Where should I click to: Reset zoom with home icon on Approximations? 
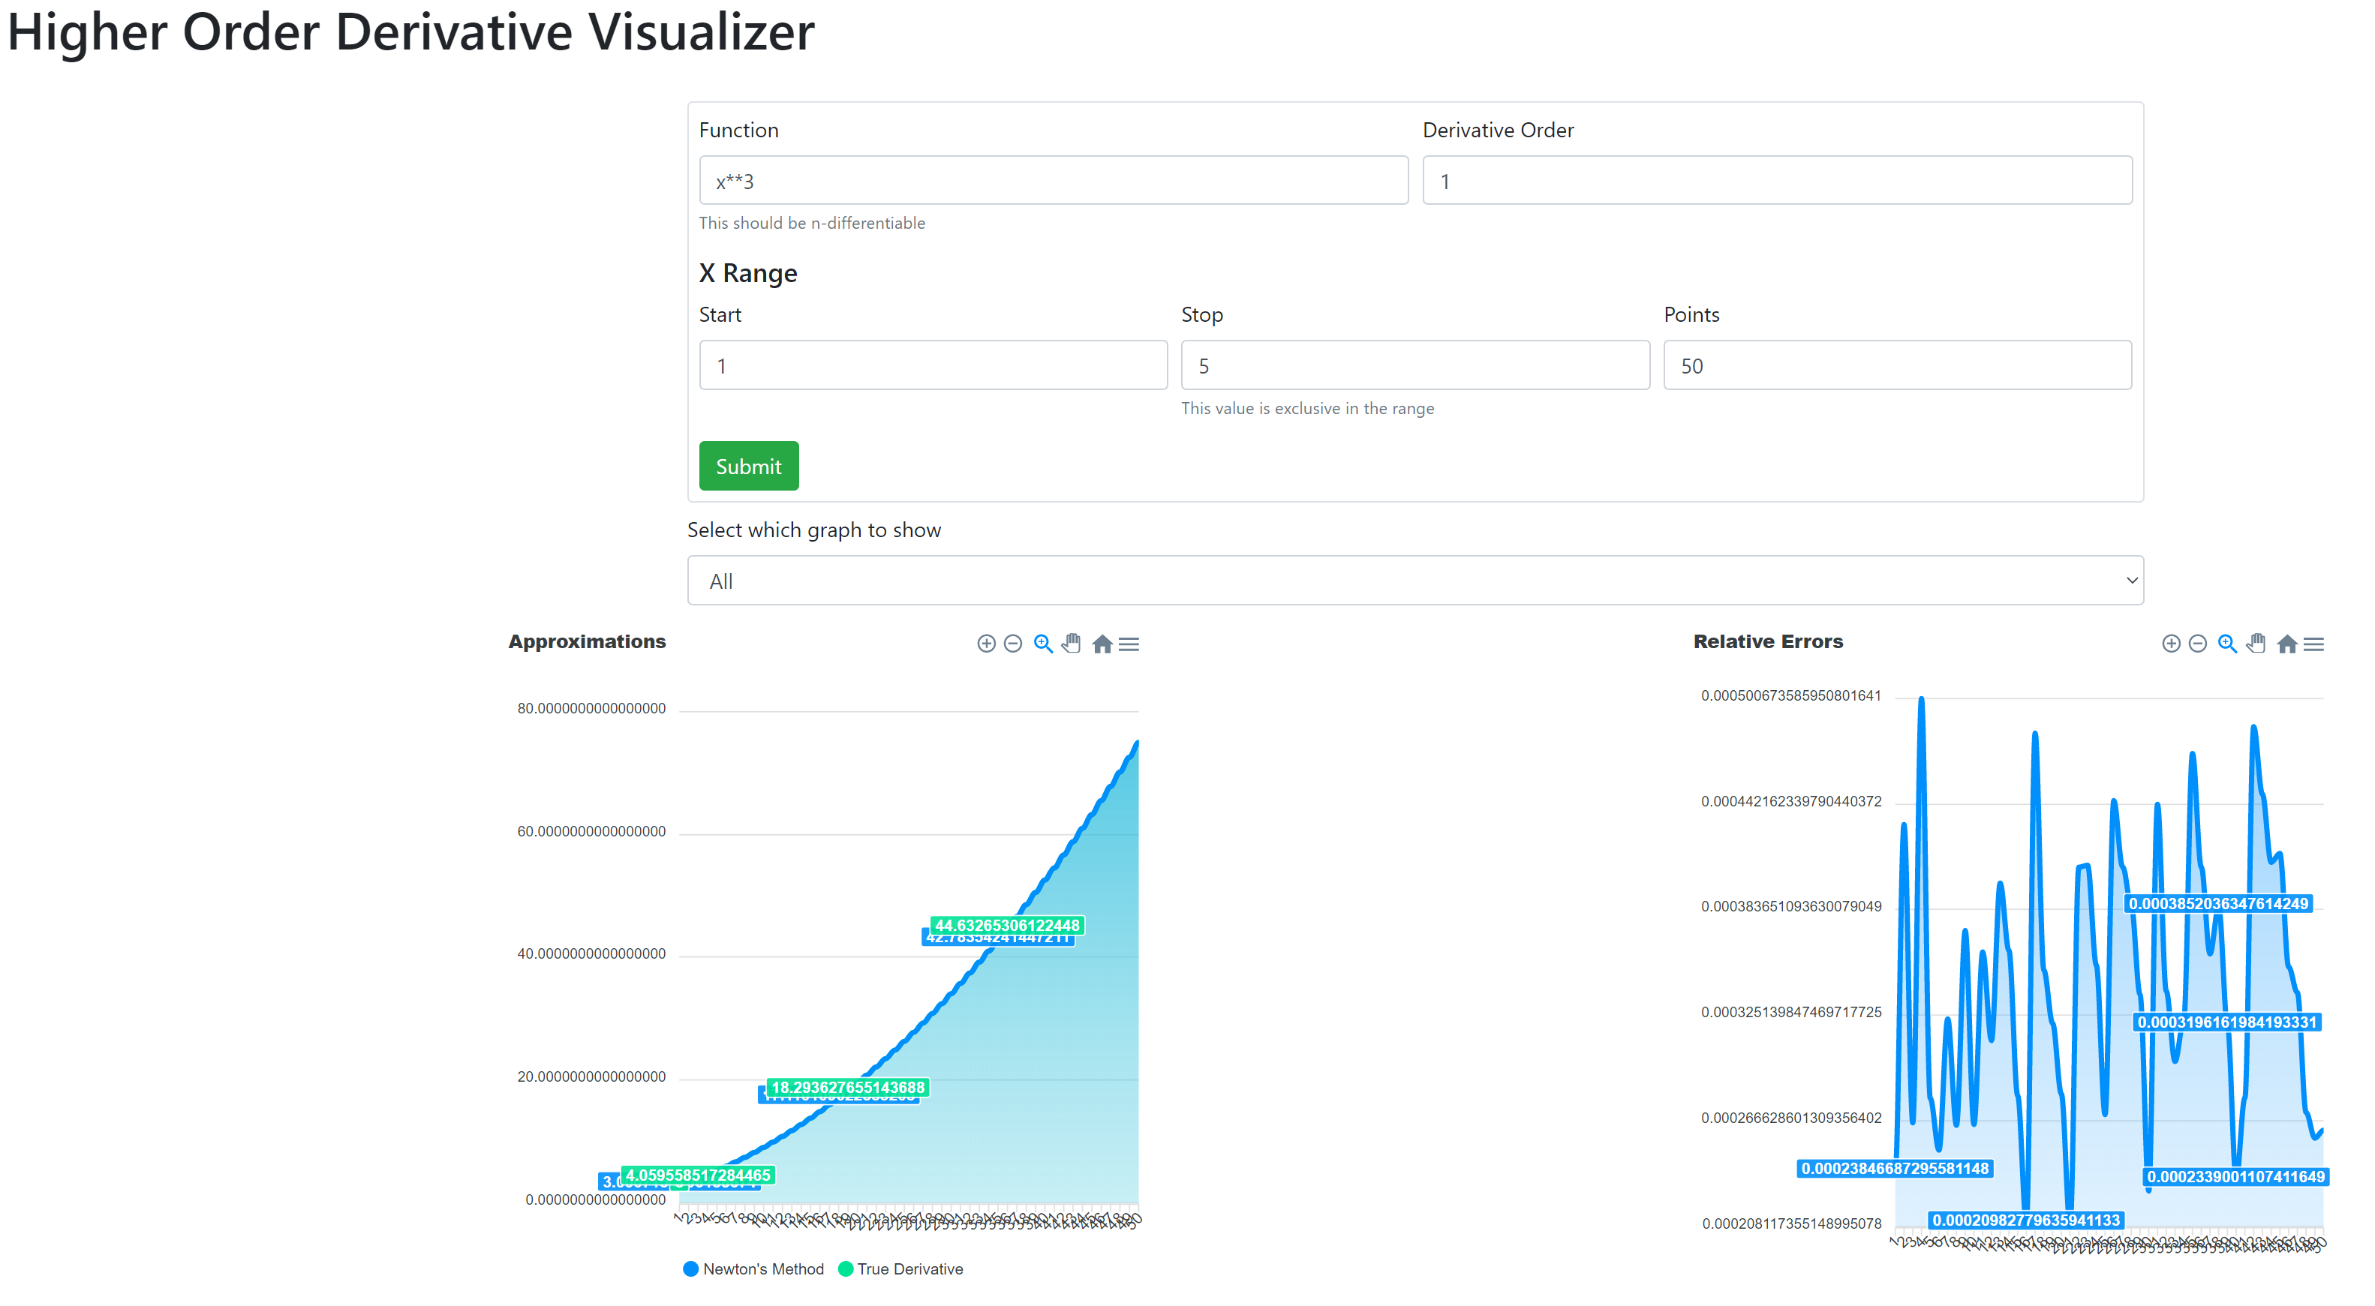[x=1101, y=644]
